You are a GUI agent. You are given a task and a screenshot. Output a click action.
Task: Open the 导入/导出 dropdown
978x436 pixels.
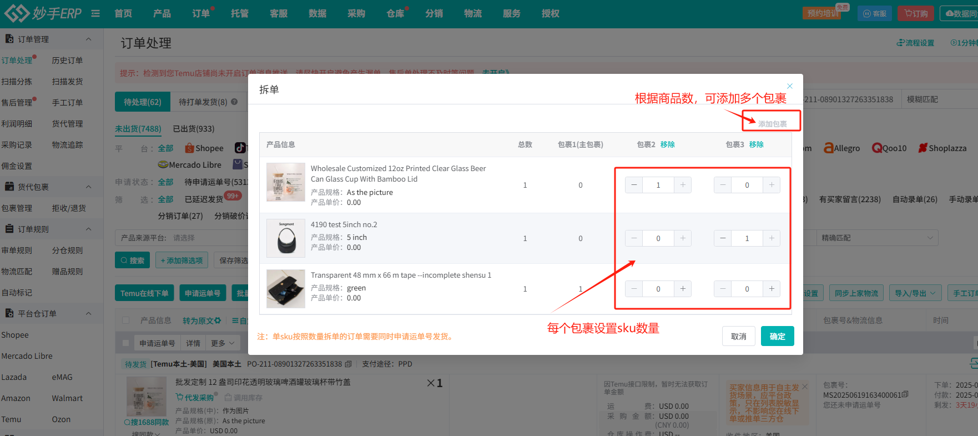tap(915, 293)
